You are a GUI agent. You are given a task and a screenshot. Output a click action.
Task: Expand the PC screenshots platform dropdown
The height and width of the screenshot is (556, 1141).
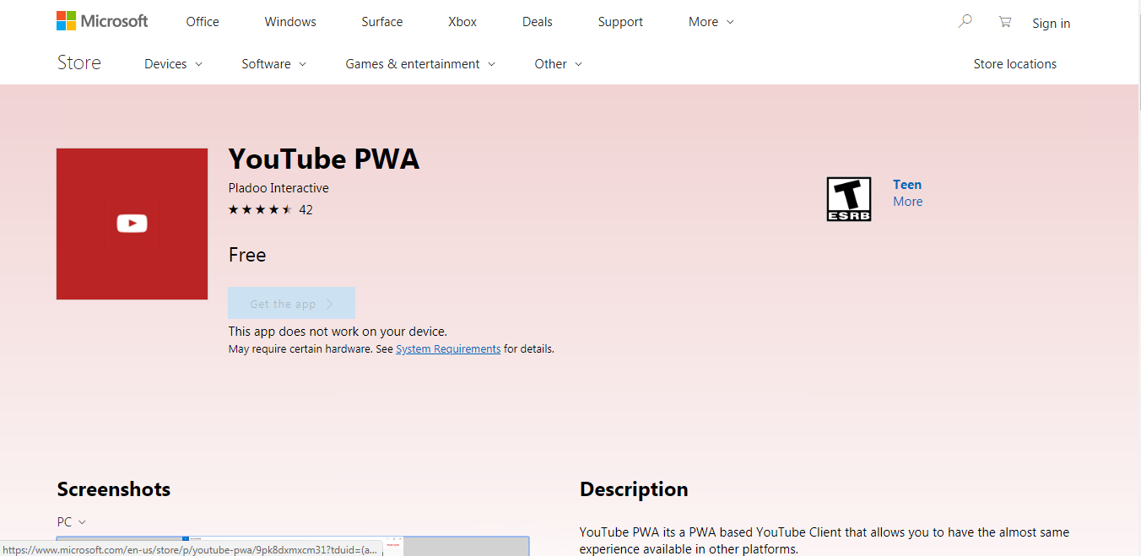coord(72,522)
